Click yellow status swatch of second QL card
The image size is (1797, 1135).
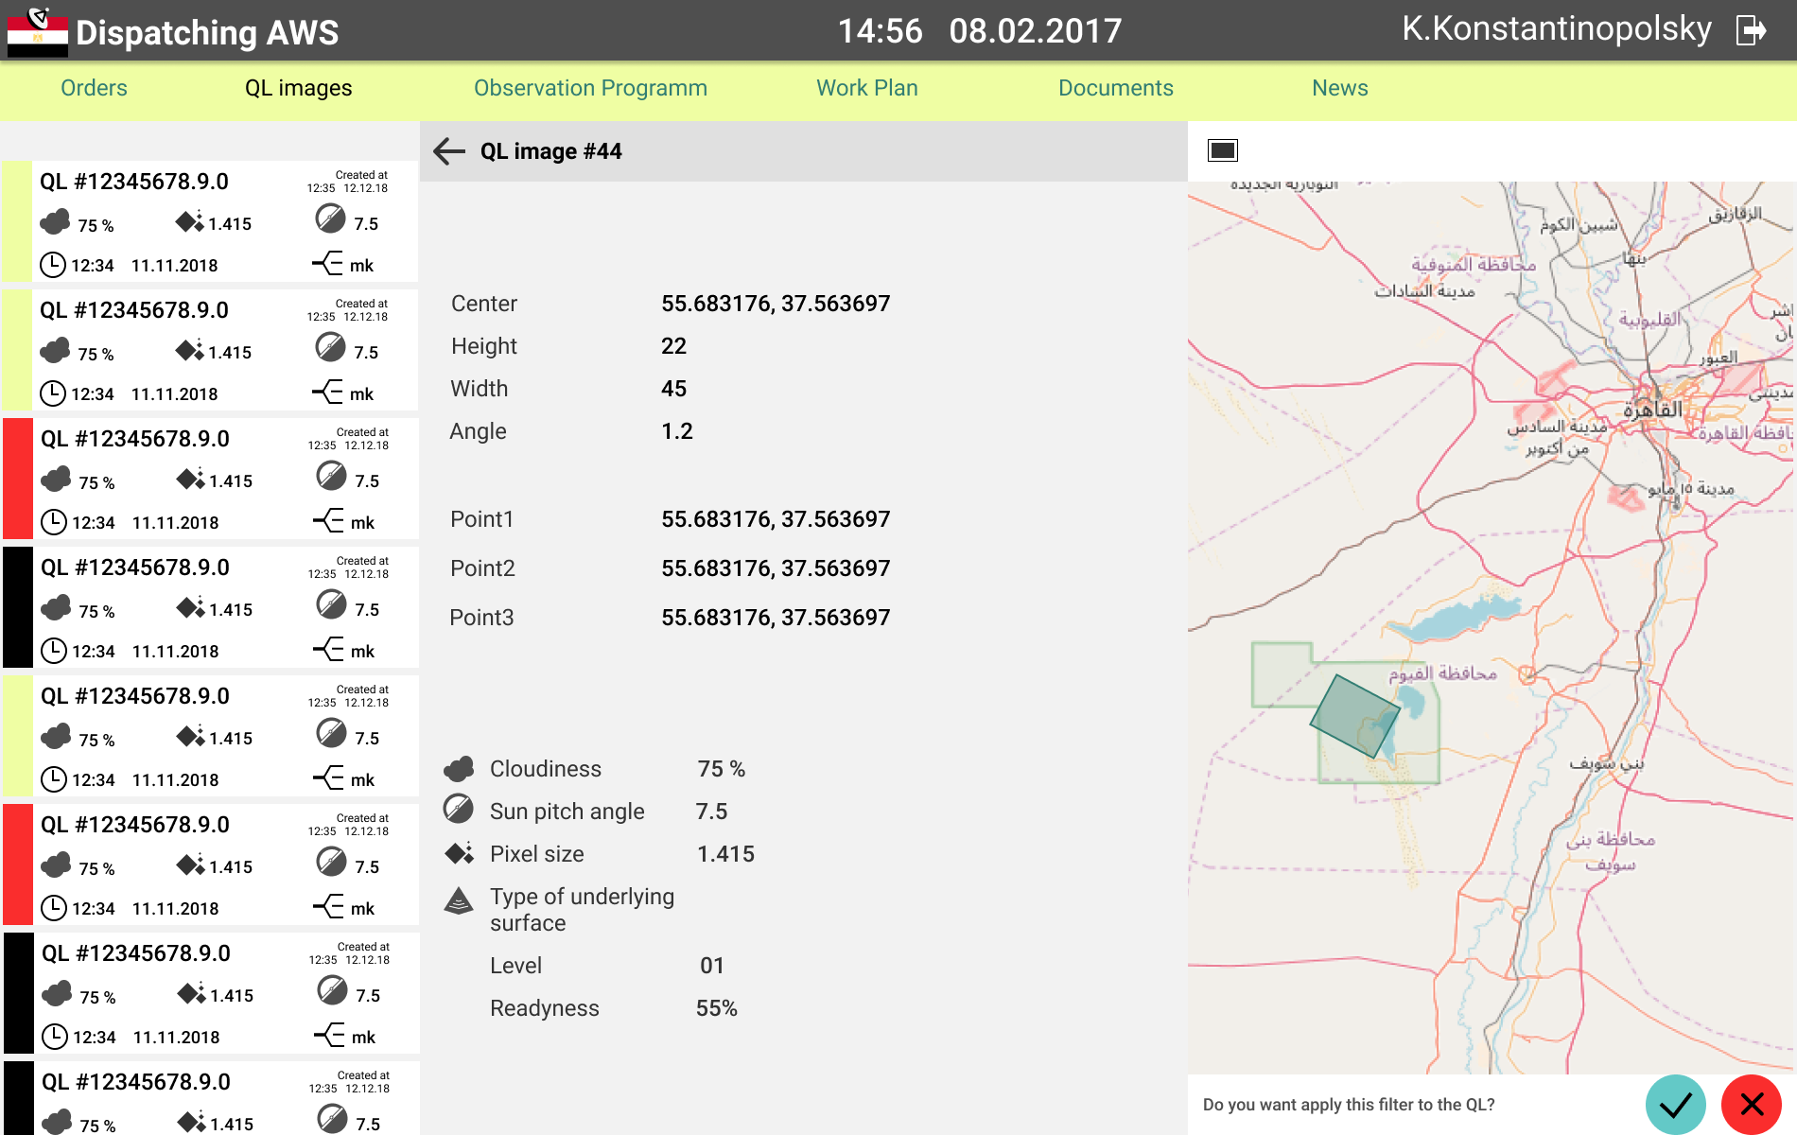point(16,349)
